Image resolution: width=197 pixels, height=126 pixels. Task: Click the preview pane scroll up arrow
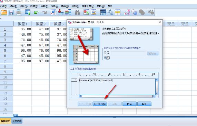(x=157, y=80)
